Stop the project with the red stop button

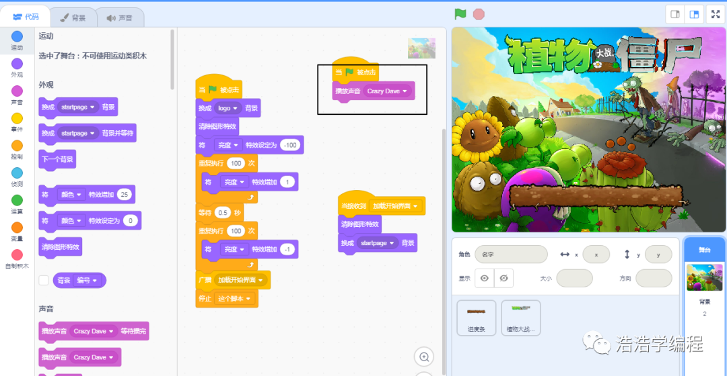(x=479, y=14)
